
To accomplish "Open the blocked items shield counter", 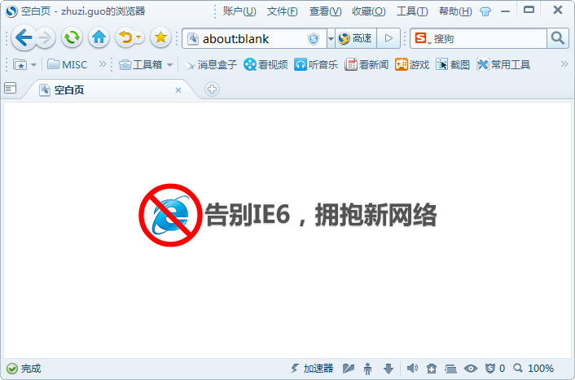I will point(494,369).
